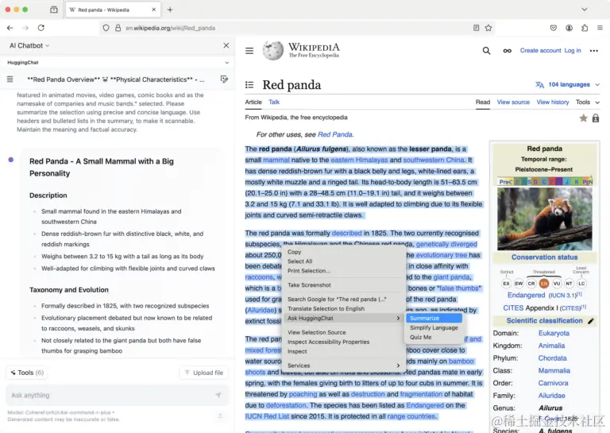Click the Log in link
Screen dimensions: 610x433
pos(573,51)
